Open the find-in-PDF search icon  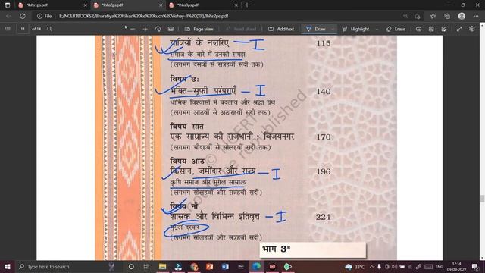[49, 29]
